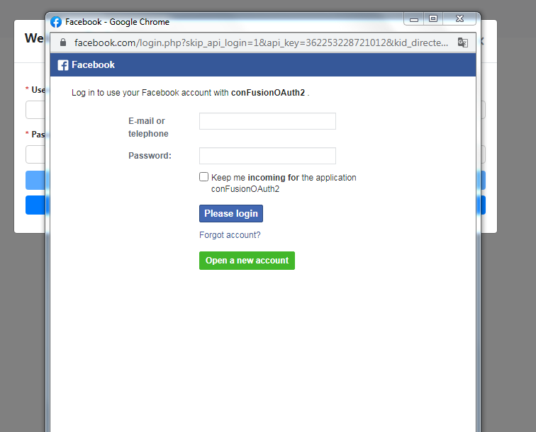This screenshot has height=432, width=536.
Task: Click the Please login button
Action: [x=231, y=213]
